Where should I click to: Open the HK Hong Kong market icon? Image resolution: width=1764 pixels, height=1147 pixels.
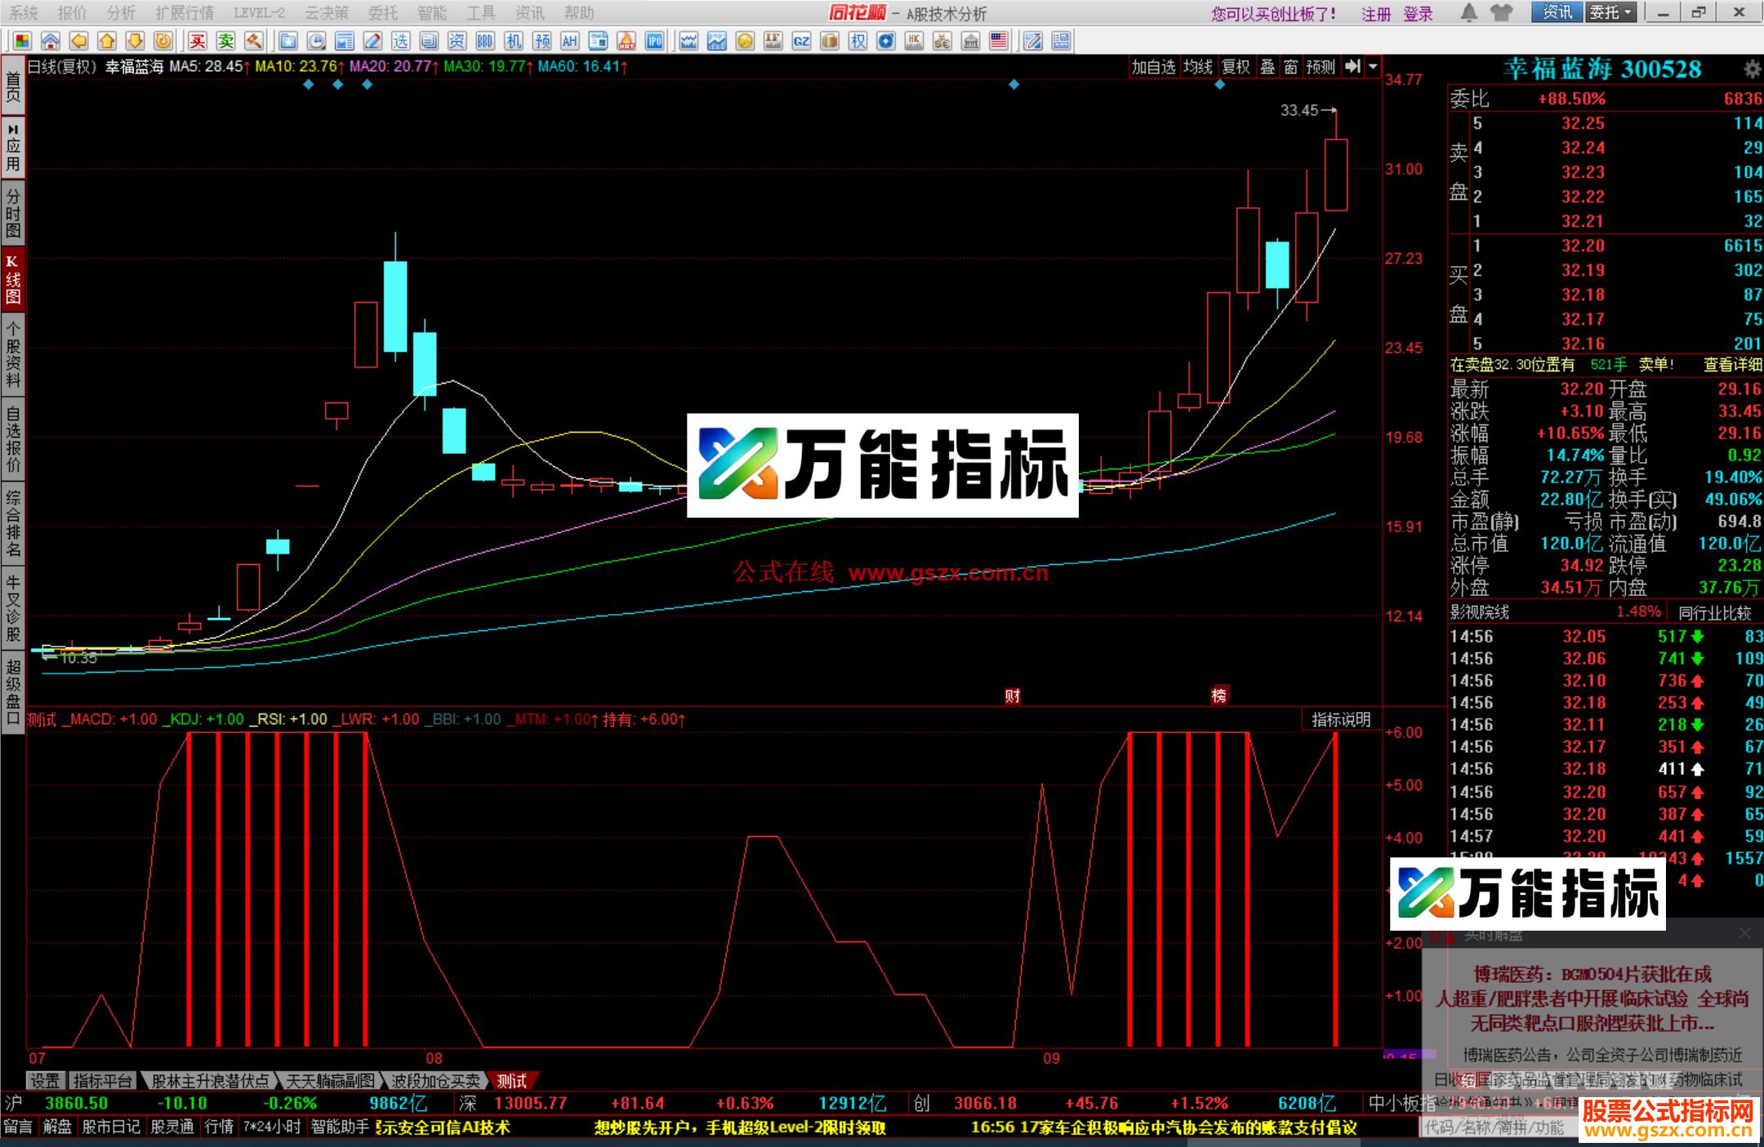coord(914,41)
